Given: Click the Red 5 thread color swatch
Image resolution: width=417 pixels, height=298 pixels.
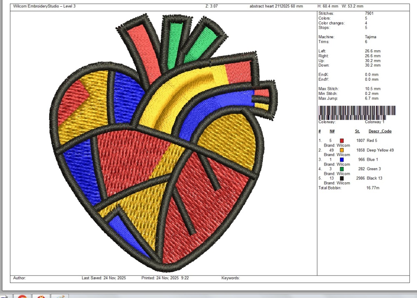Looking at the screenshot, I should pos(342,141).
